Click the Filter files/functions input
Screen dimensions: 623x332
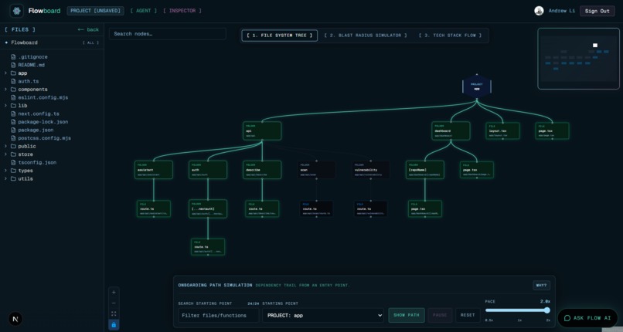point(219,315)
